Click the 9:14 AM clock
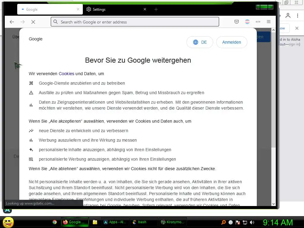Image resolution: width=304 pixels, height=228 pixels. tap(278, 222)
